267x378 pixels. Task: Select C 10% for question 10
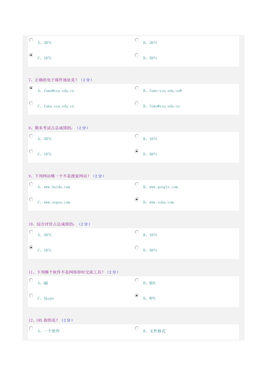[x=31, y=247]
